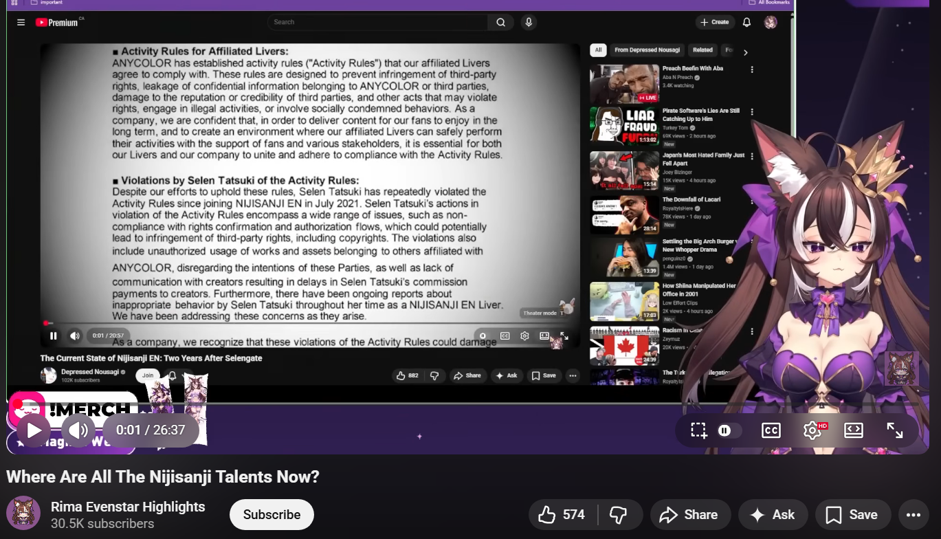Open the Racism in Canada flag thumbnail
This screenshot has height=539, width=941.
pyautogui.click(x=624, y=346)
